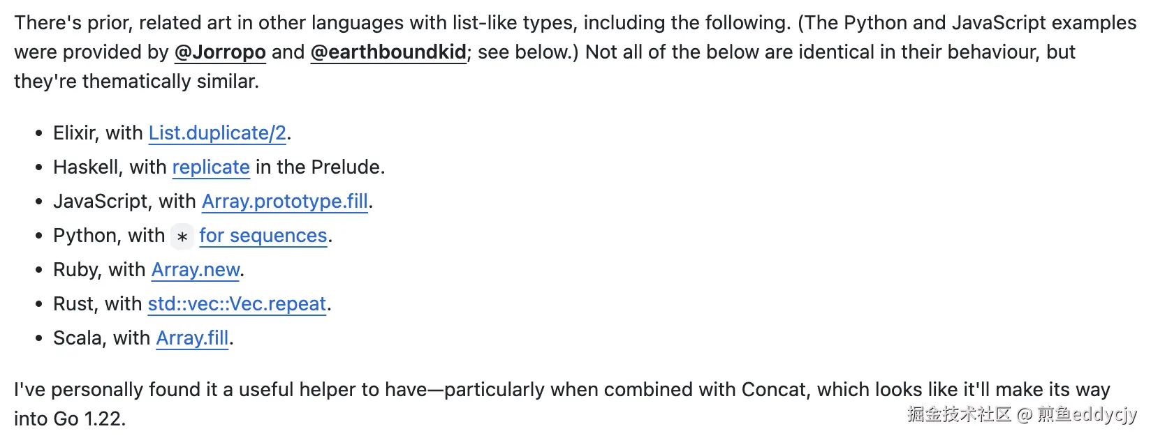1151x438 pixels.
Task: Click the 掘金技术社区 watermark text
Action: pos(959,414)
